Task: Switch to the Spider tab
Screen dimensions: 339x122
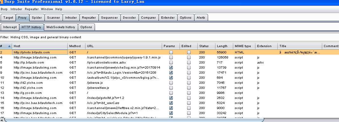Action: click(37, 18)
